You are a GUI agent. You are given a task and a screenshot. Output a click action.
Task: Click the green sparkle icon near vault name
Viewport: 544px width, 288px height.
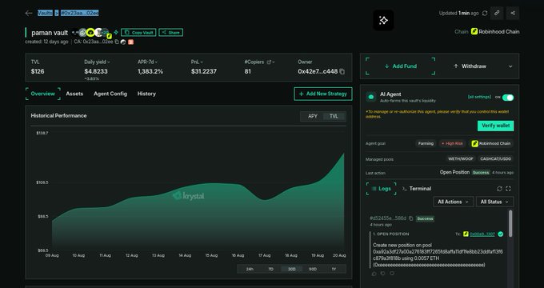[x=116, y=32]
